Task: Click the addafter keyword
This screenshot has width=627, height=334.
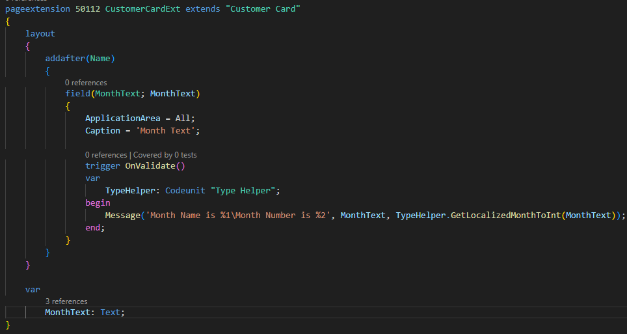Action: tap(65, 59)
